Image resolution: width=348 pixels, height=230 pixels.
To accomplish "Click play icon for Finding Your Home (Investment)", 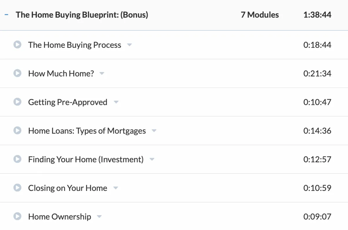I will tap(17, 159).
